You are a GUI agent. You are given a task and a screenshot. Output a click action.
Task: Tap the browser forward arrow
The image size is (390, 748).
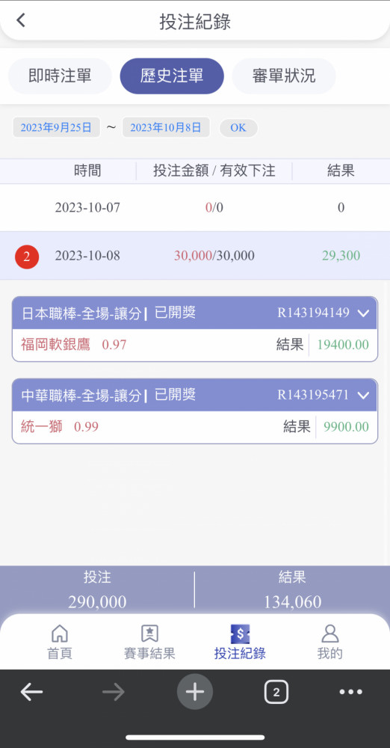pyautogui.click(x=113, y=692)
